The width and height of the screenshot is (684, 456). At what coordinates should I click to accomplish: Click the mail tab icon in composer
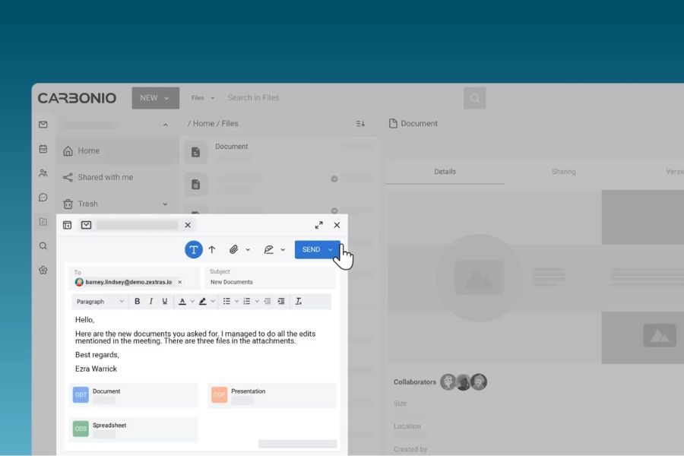coord(86,225)
